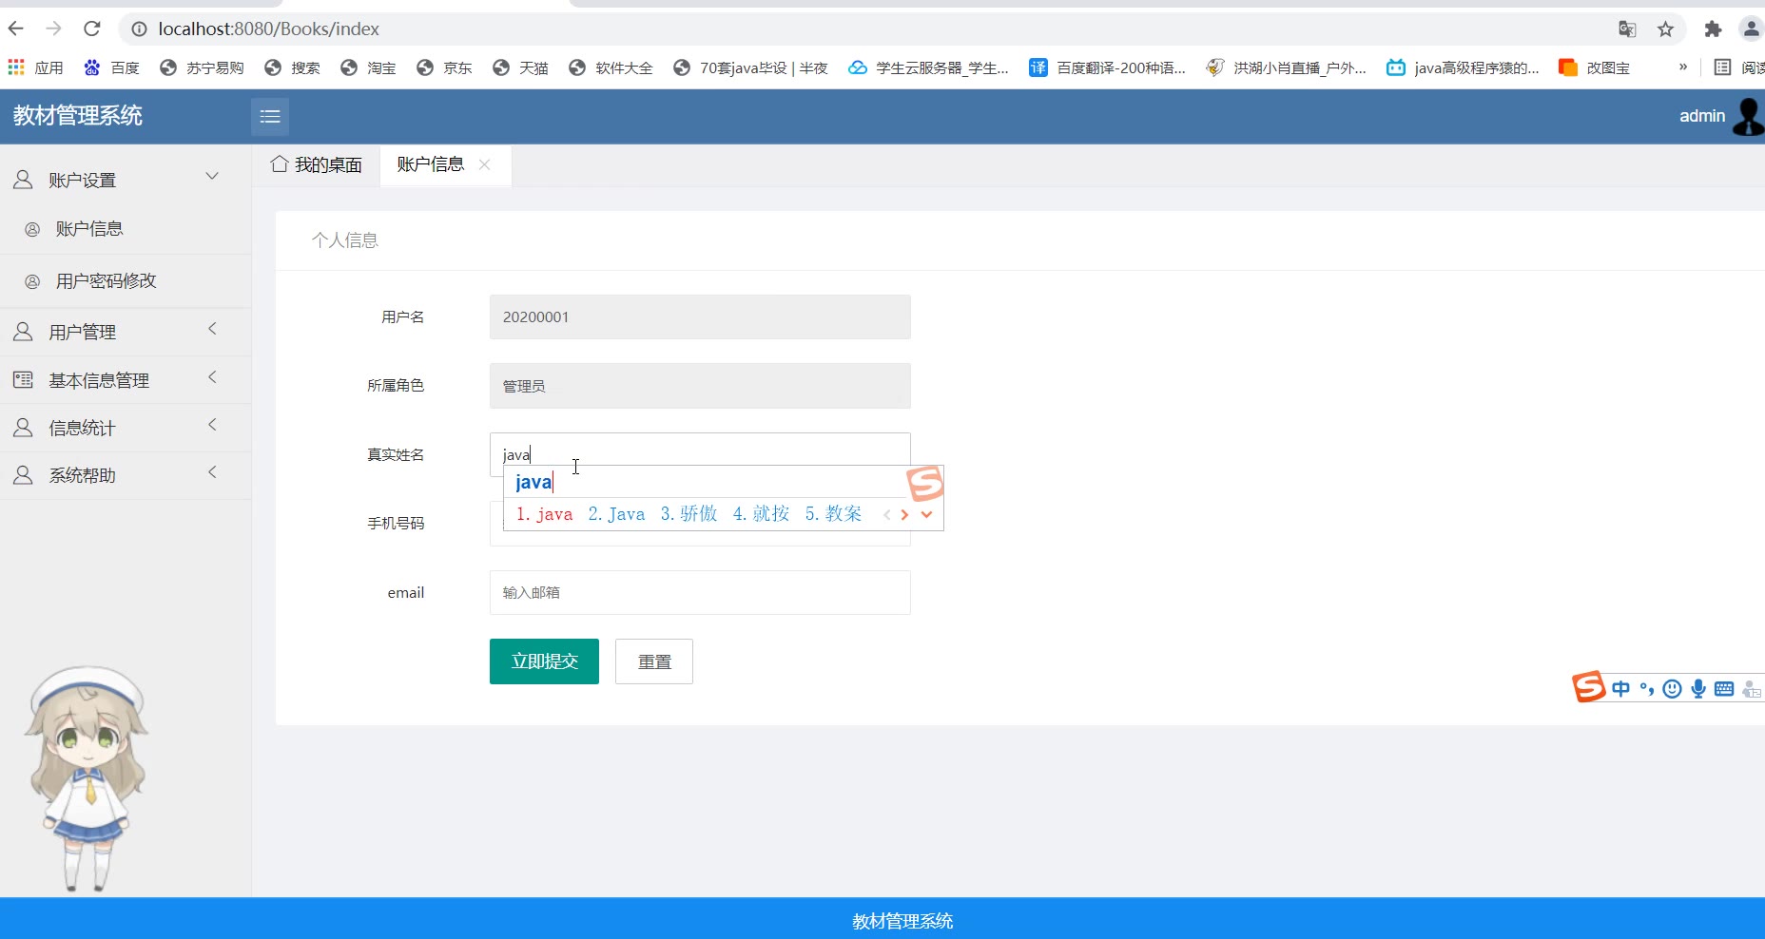Toggle the sidebar hamburger menu button
The height and width of the screenshot is (939, 1765).
coord(270,116)
